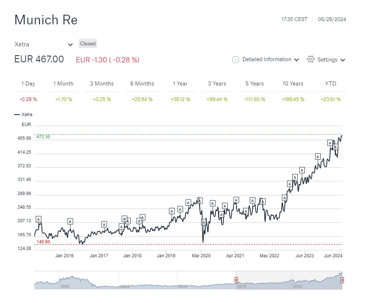
Task: Click the 06/28/2024 date
Action: click(x=332, y=19)
